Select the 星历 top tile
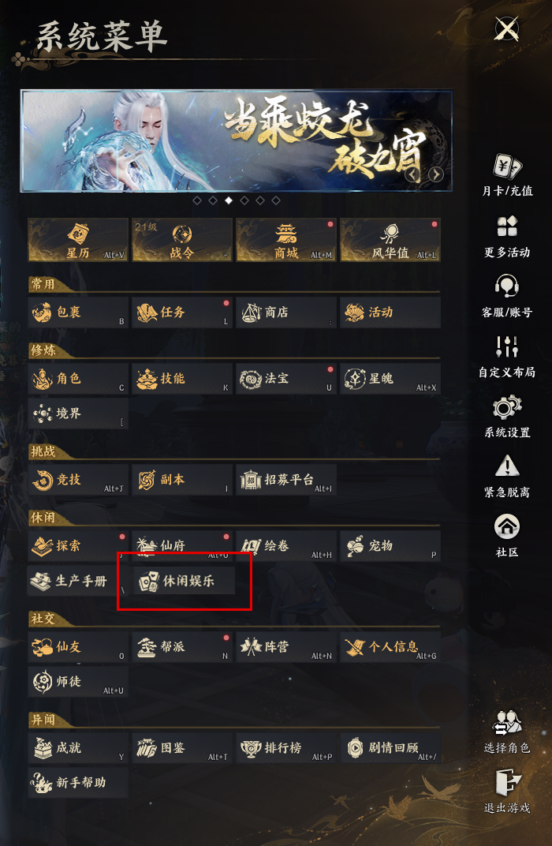 click(78, 240)
